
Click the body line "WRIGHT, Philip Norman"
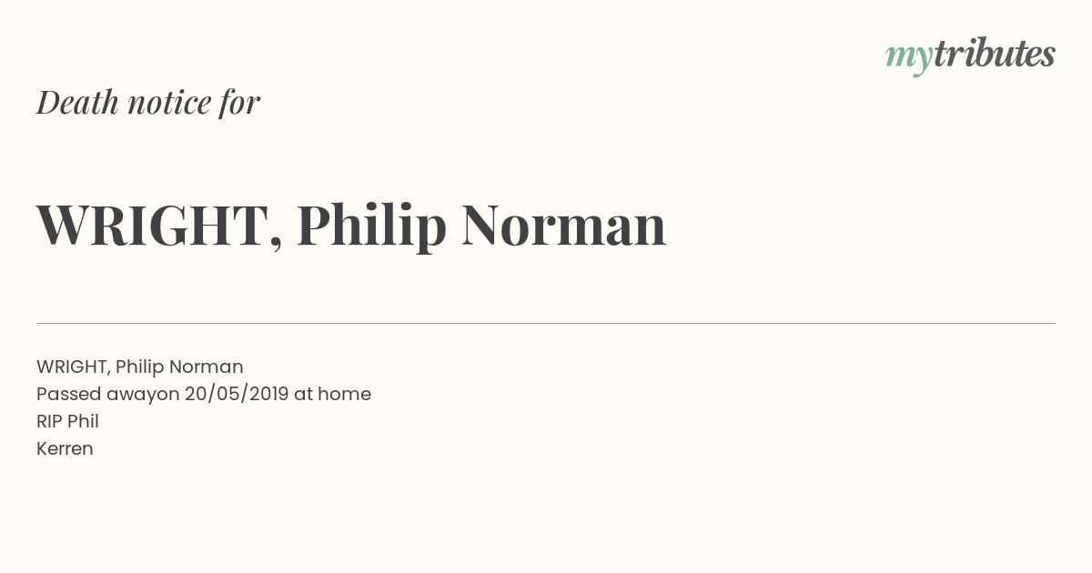(140, 367)
